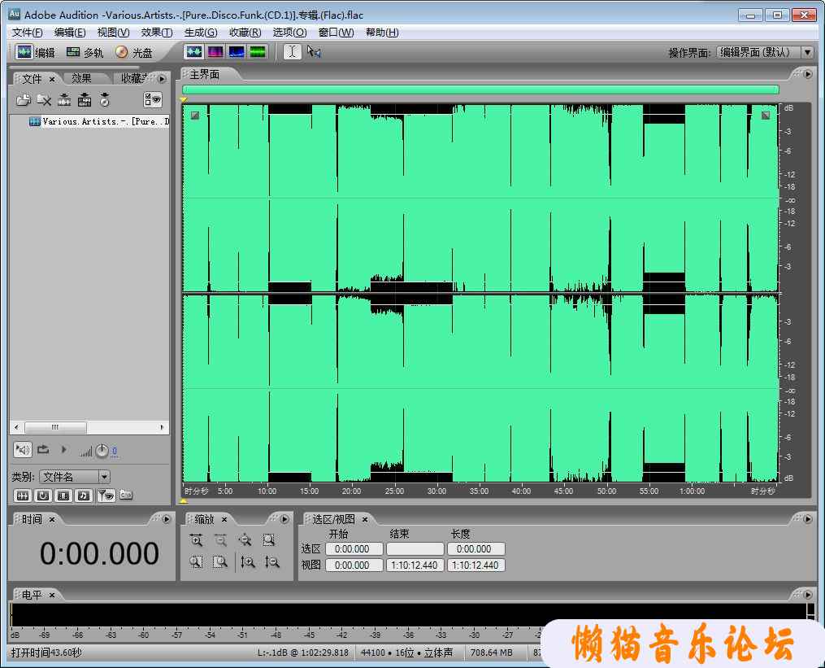825x668 pixels.
Task: Toggle auto-play speaker button in Files panel
Action: pos(22,449)
